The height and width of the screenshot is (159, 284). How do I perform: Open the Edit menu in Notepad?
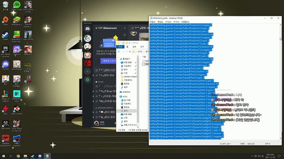click(160, 22)
